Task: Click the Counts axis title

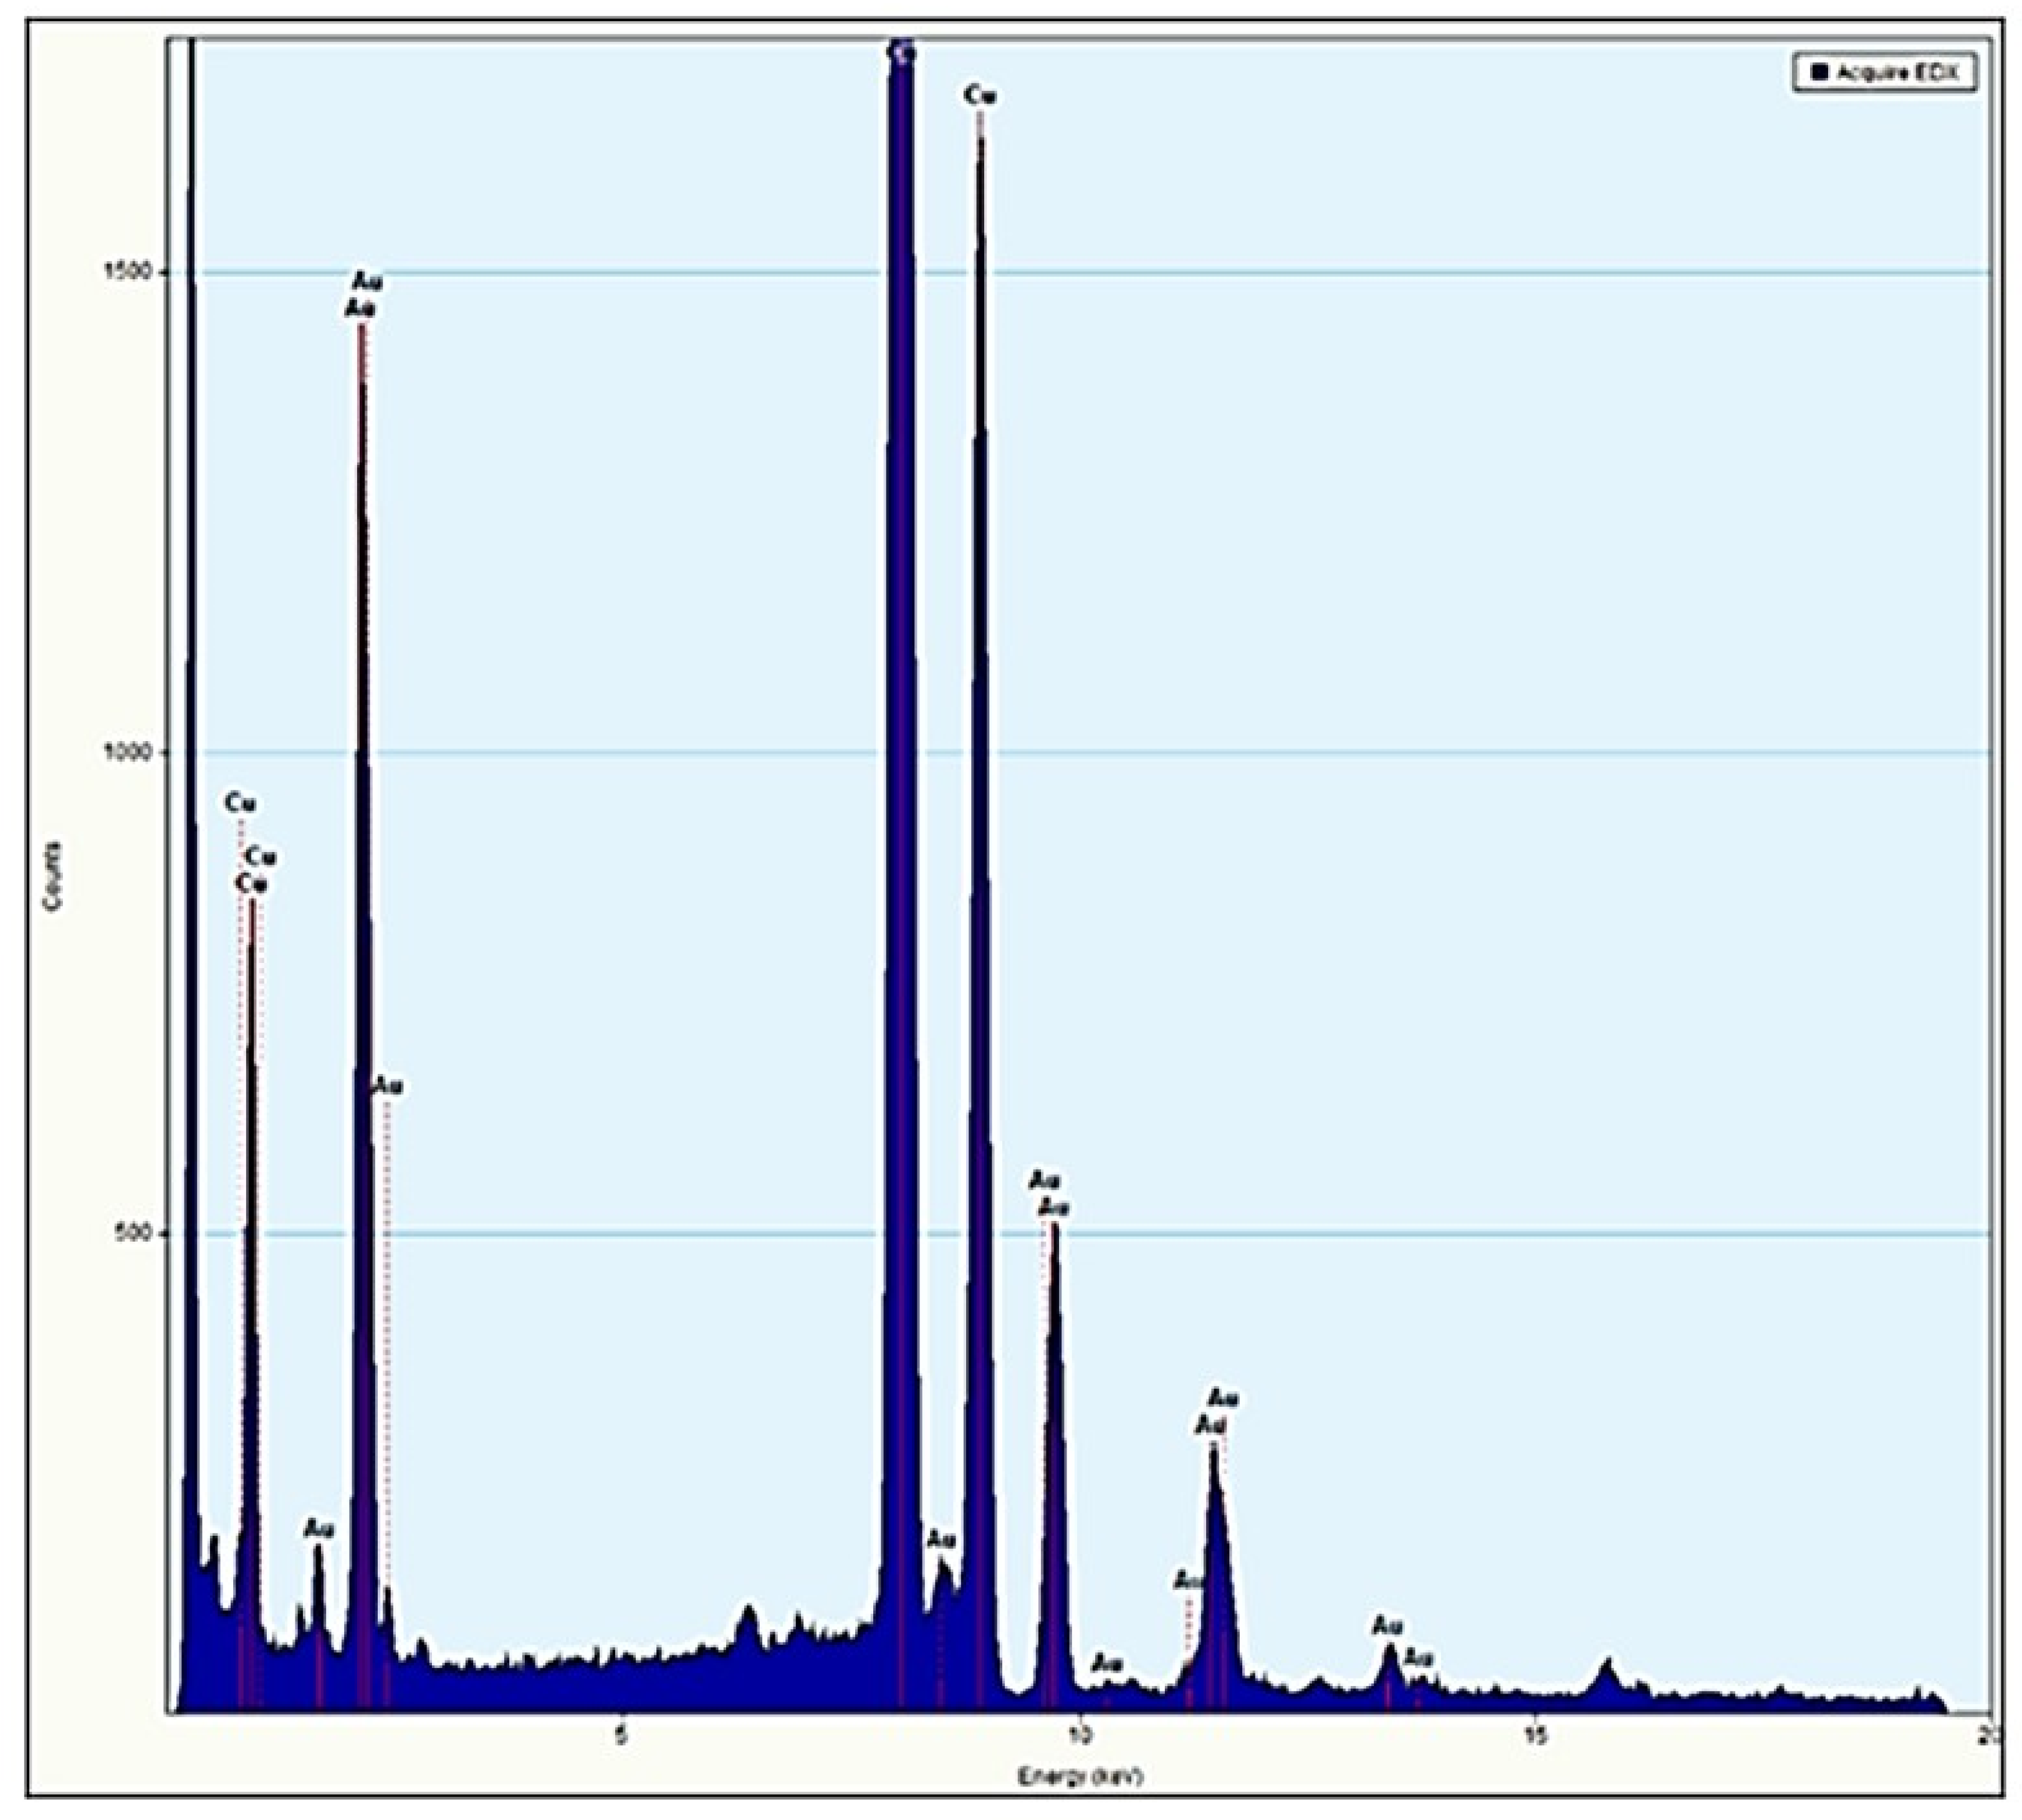Action: click(x=52, y=876)
